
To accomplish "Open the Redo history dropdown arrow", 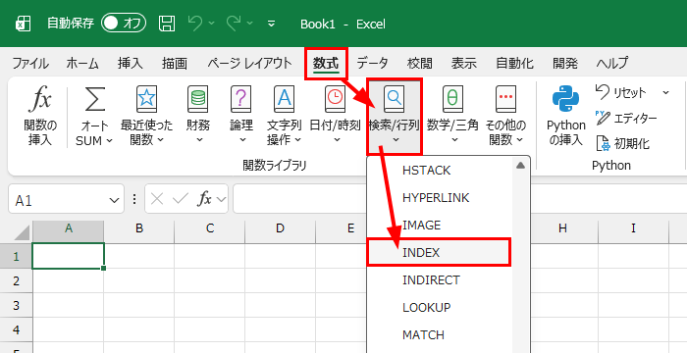I will click(249, 24).
